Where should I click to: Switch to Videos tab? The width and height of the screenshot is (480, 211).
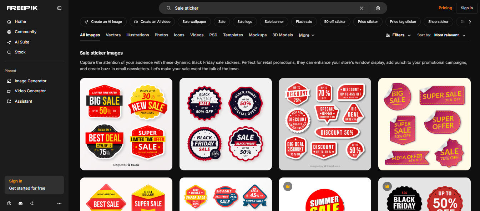197,35
